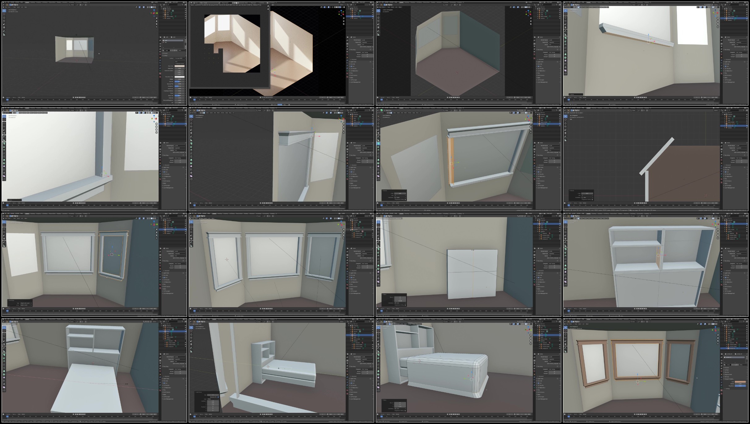Open Integrator dropdown in orange-edge window frame

555,158
